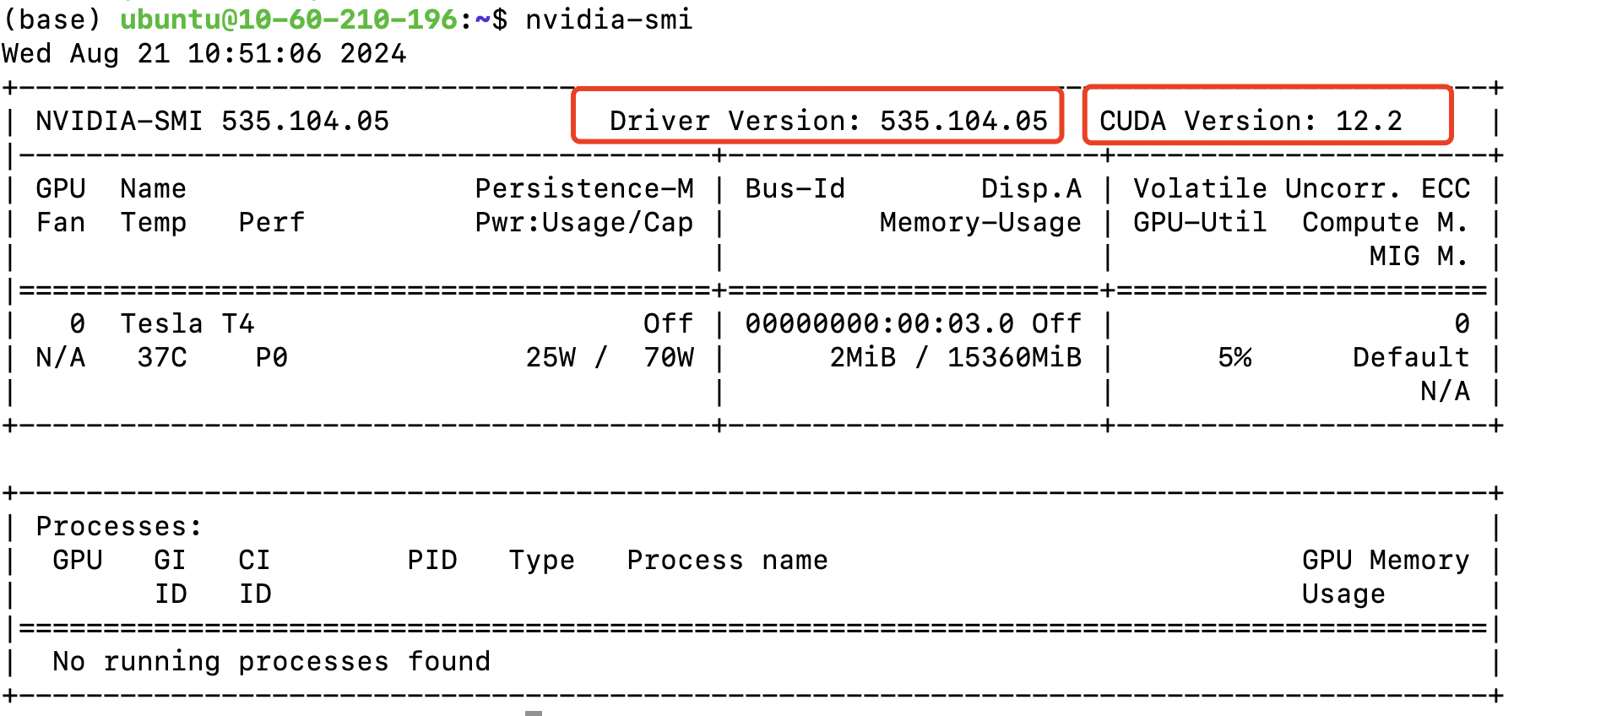Click the 37C temperature reading
The width and height of the screenshot is (1606, 716).
tap(161, 357)
